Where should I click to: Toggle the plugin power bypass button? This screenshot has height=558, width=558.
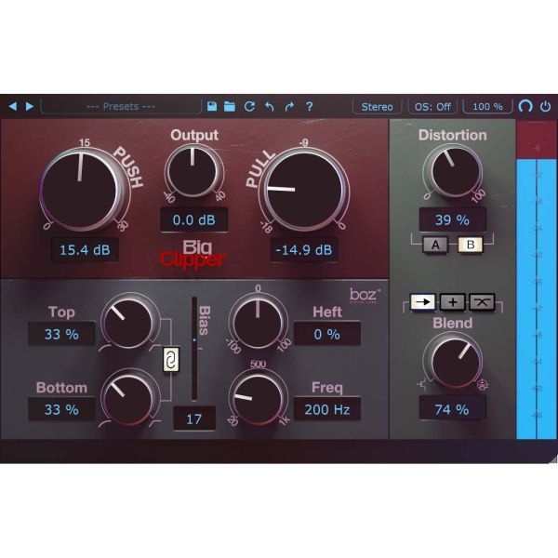[x=545, y=106]
